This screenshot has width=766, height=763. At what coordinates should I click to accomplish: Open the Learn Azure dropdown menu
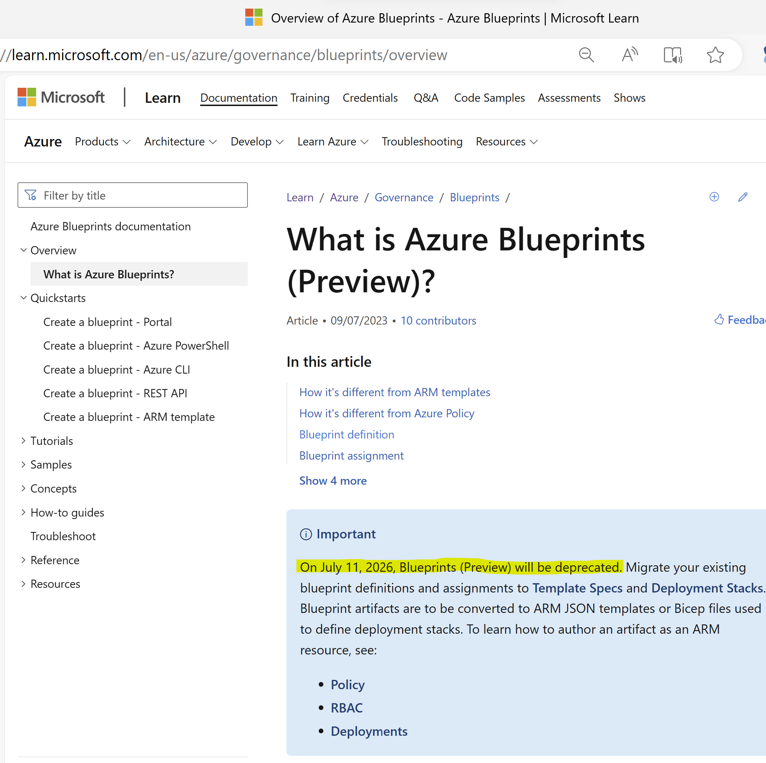tap(333, 141)
